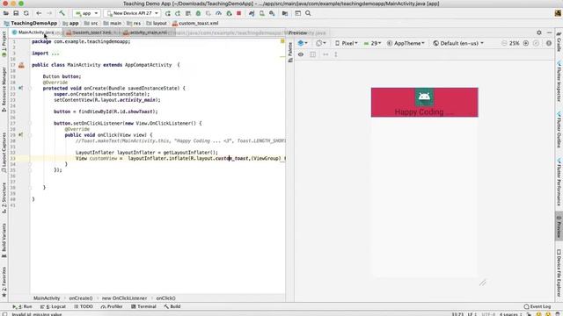Select the layout folder breadcrumb
Screen dimensions: 563x316
(x=157, y=24)
